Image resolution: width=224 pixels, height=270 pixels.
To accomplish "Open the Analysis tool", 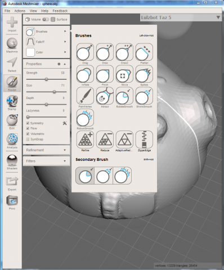I will click(12, 141).
